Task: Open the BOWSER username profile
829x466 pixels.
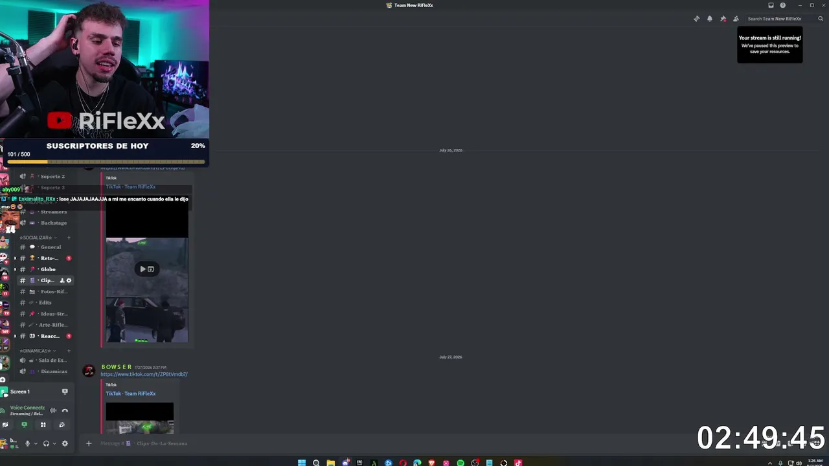Action: pos(117,367)
